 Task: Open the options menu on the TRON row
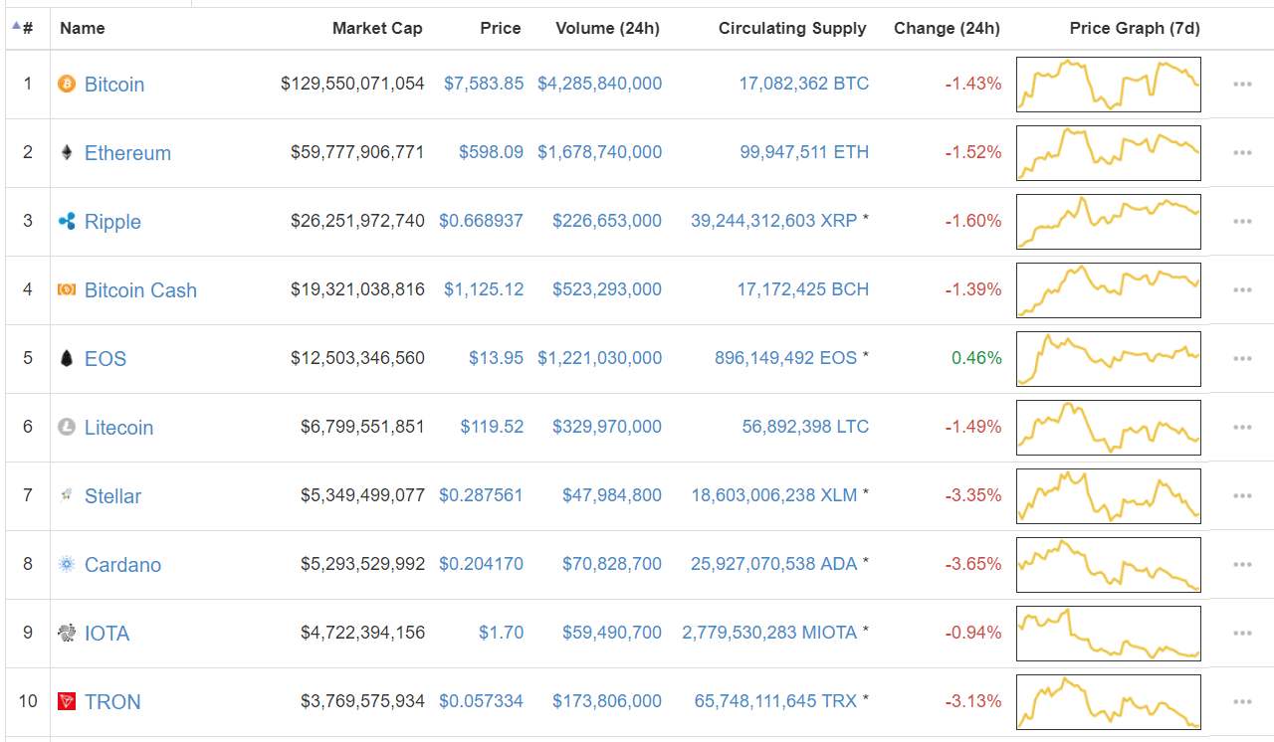(x=1241, y=701)
